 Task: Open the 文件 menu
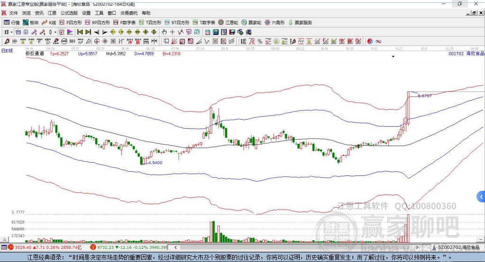pos(14,13)
